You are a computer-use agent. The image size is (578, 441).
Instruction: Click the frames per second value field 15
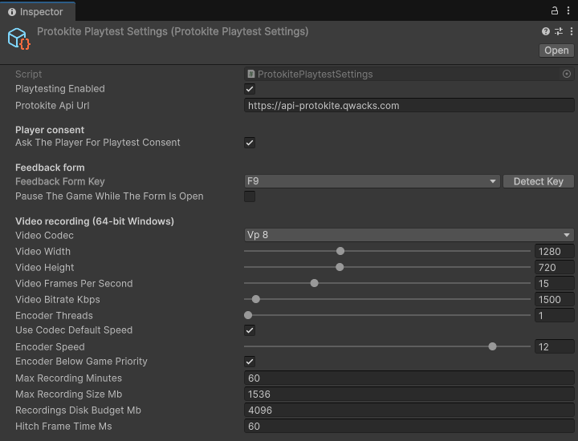pos(555,284)
